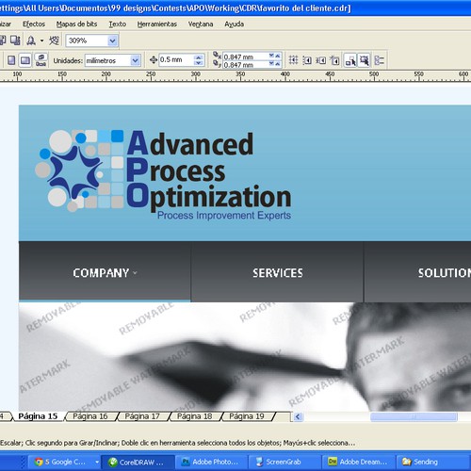Toggle dynamic guides icon
Screen dimensions: 471x471
pos(334,60)
